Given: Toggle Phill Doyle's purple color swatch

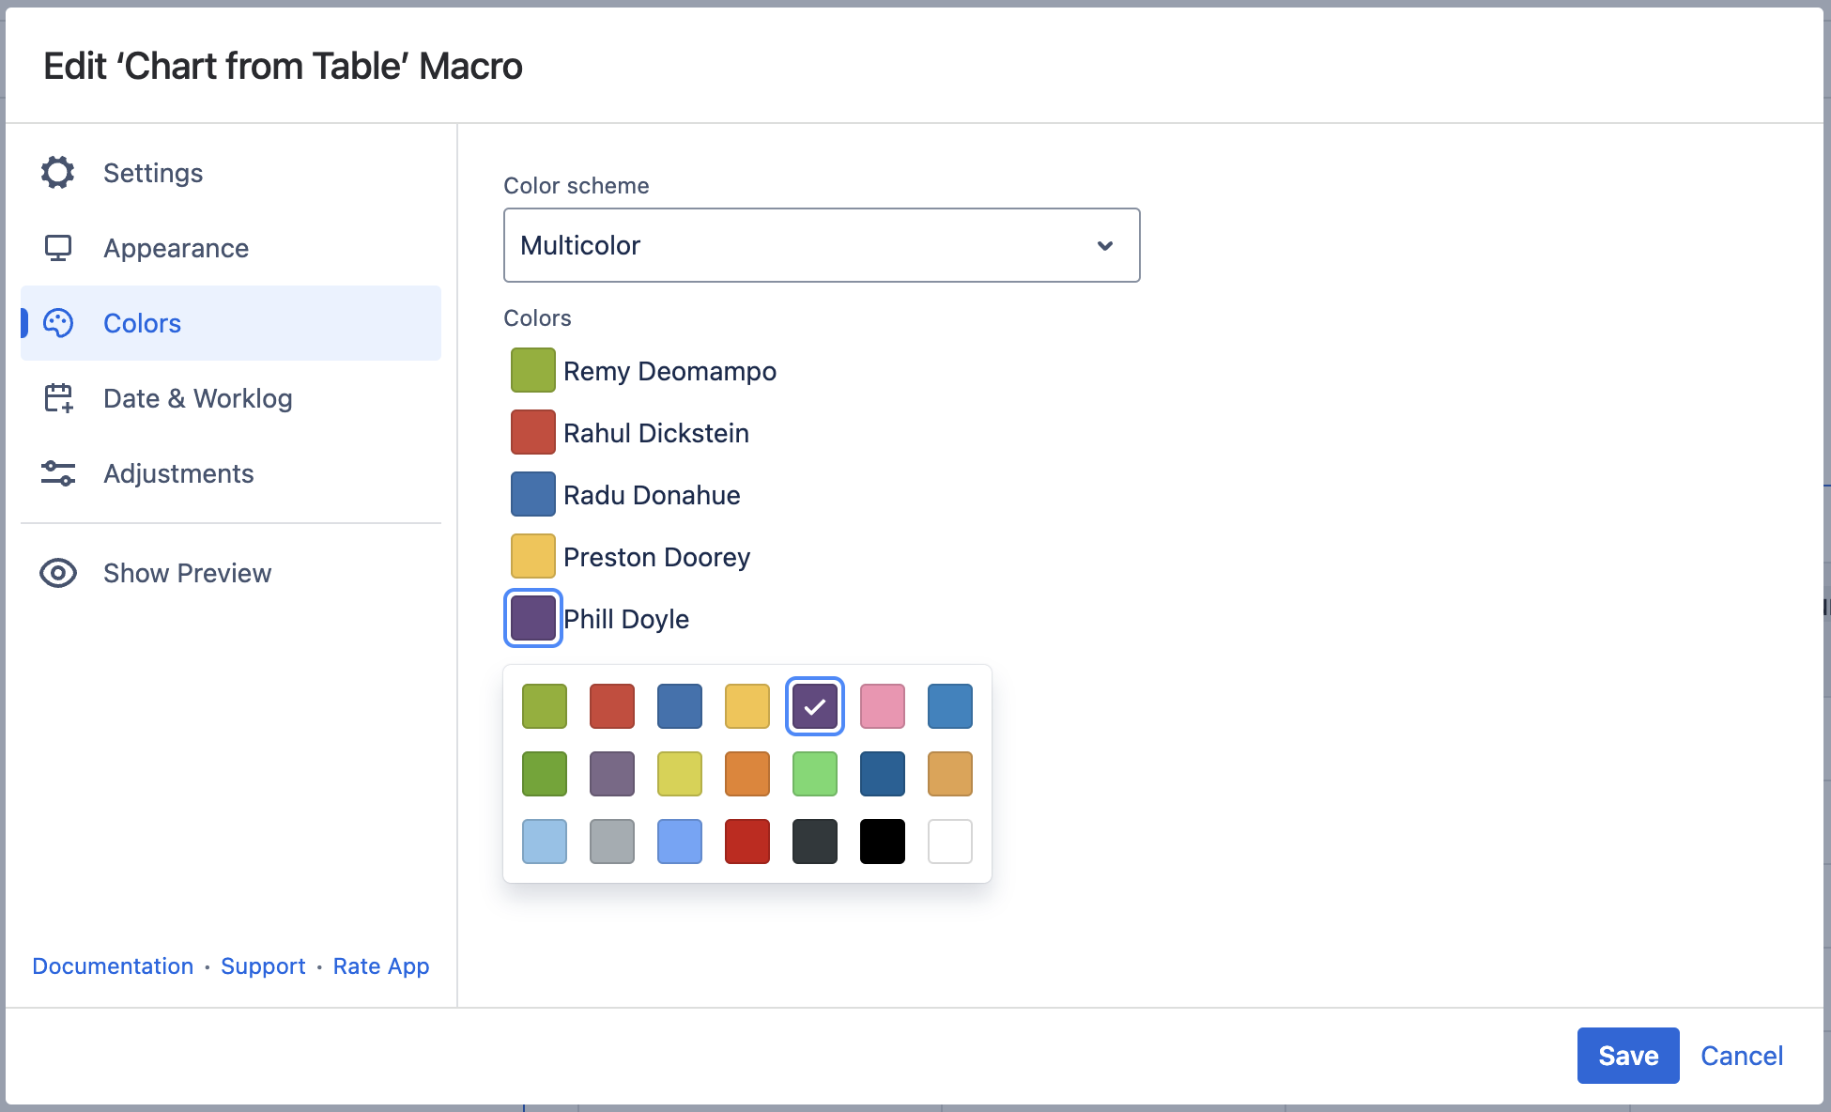Looking at the screenshot, I should pos(532,618).
